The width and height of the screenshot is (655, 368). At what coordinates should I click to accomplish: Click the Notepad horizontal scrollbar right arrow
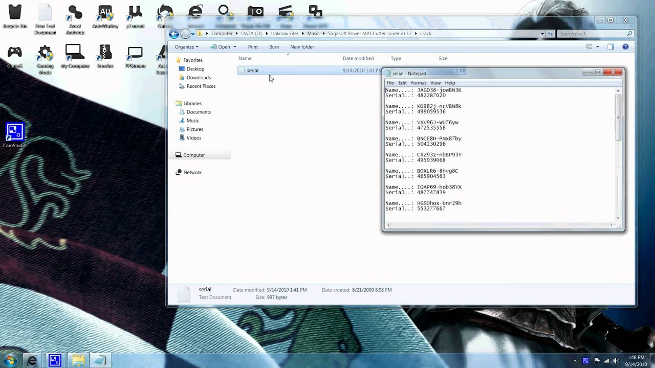point(612,225)
